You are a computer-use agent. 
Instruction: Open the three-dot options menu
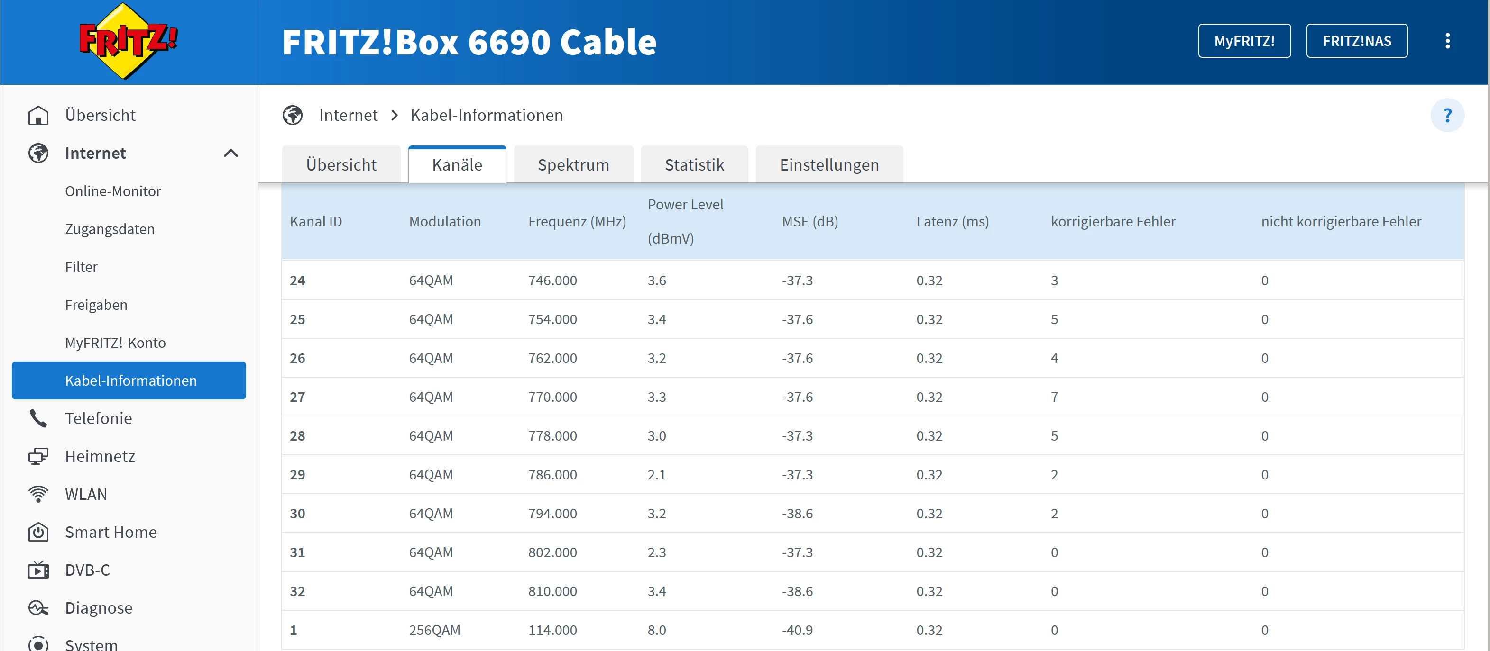coord(1447,41)
